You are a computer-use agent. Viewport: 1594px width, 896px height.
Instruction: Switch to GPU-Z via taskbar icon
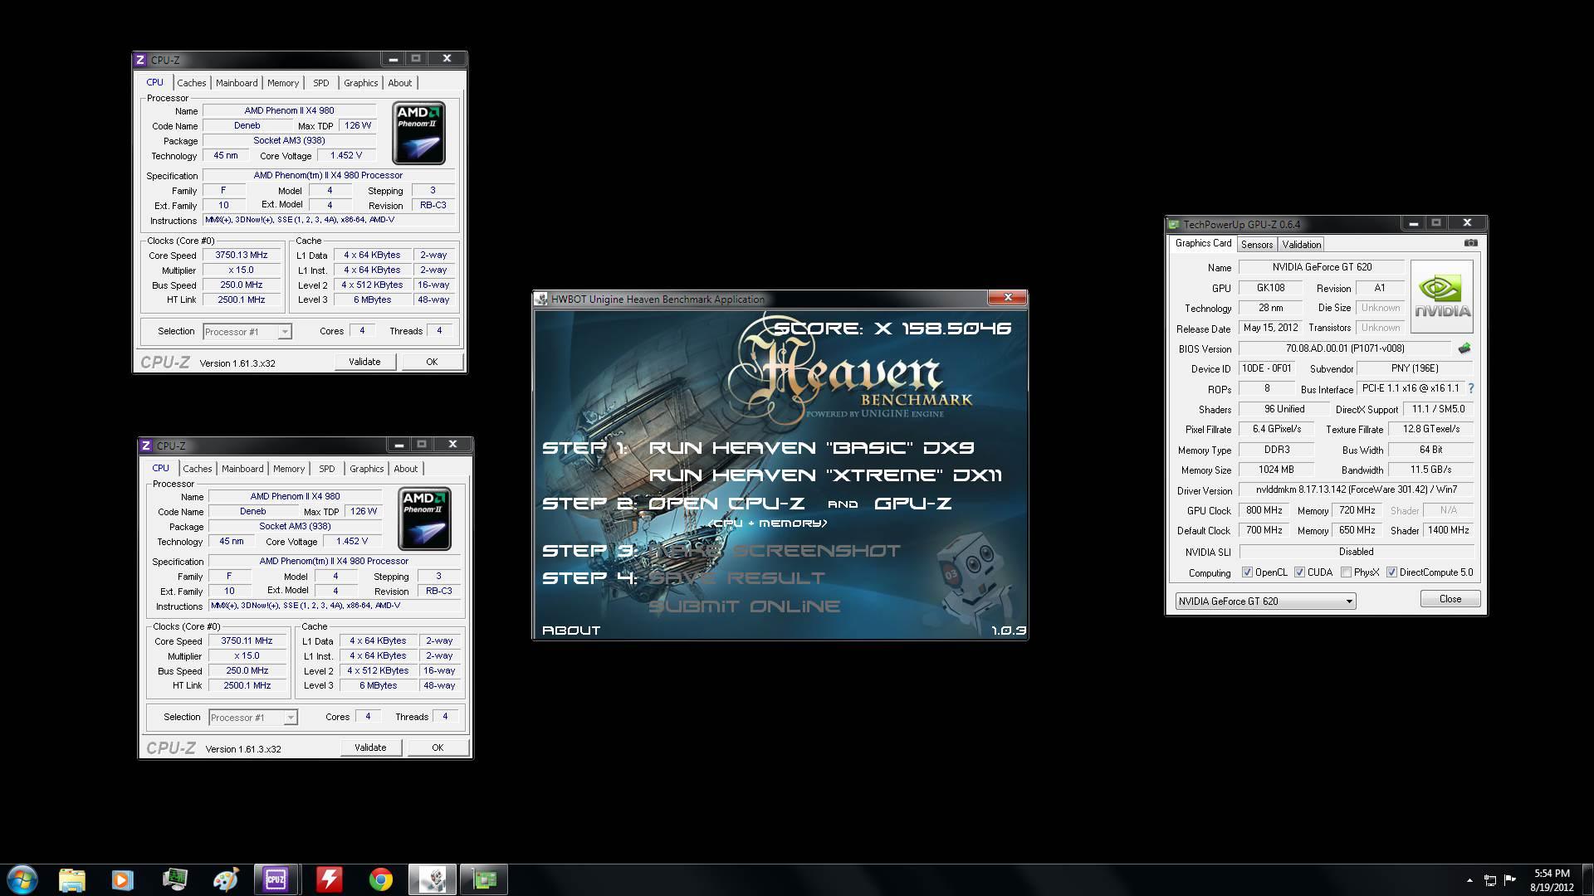coord(484,879)
